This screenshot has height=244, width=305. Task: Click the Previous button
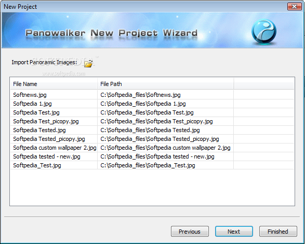[190, 231]
